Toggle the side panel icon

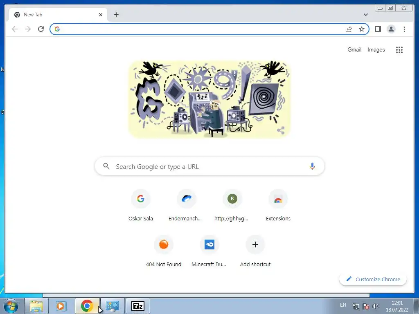[x=378, y=29]
